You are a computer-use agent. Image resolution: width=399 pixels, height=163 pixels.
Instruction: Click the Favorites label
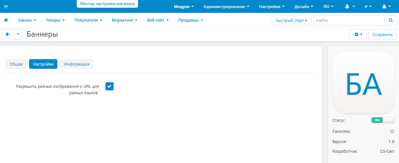point(342,131)
